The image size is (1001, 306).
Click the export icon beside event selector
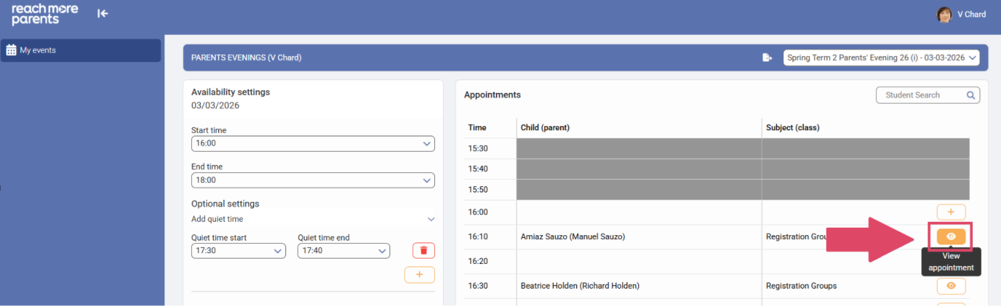[x=767, y=57]
